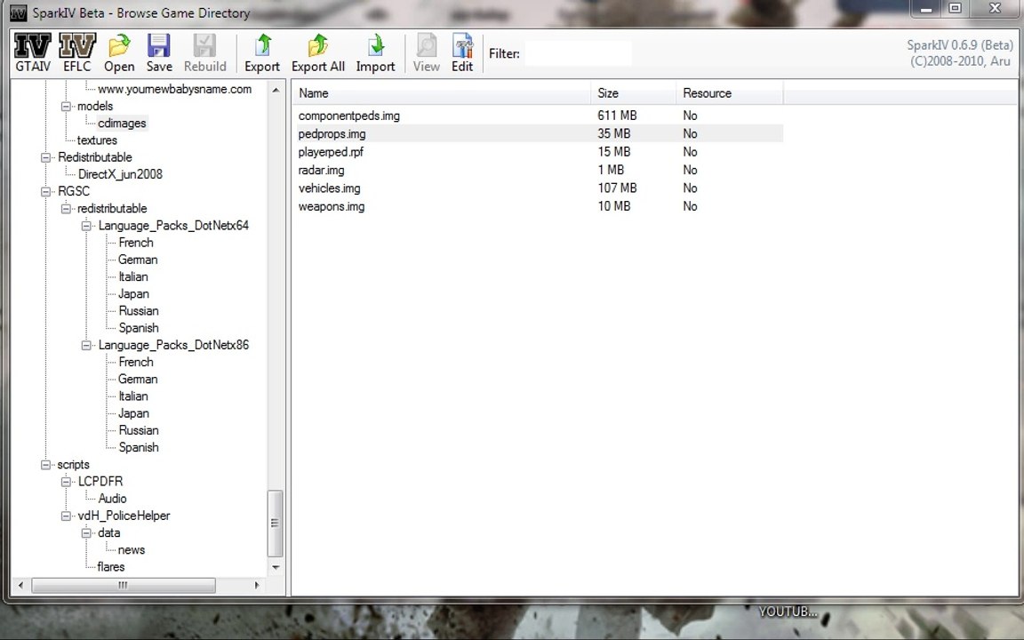This screenshot has width=1024, height=640.
Task: Collapse the Language_Packs_DotNetx86 node
Action: (85, 346)
